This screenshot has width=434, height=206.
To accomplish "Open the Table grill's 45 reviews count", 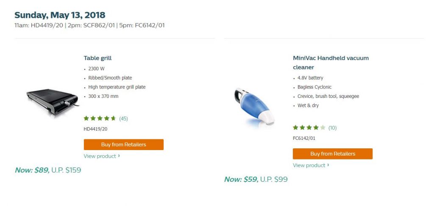I will coord(124,119).
